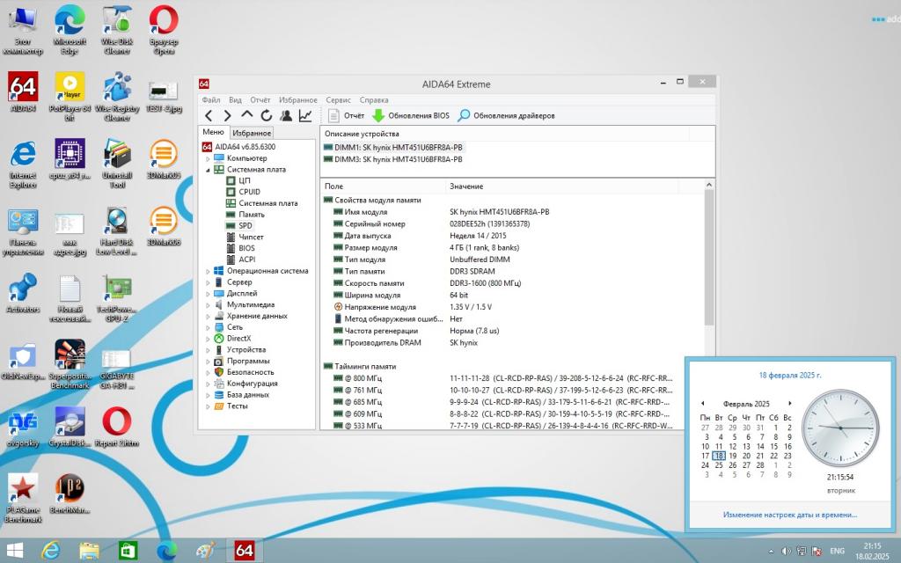
Task: Expand the Операционная система node
Action: coord(208,271)
